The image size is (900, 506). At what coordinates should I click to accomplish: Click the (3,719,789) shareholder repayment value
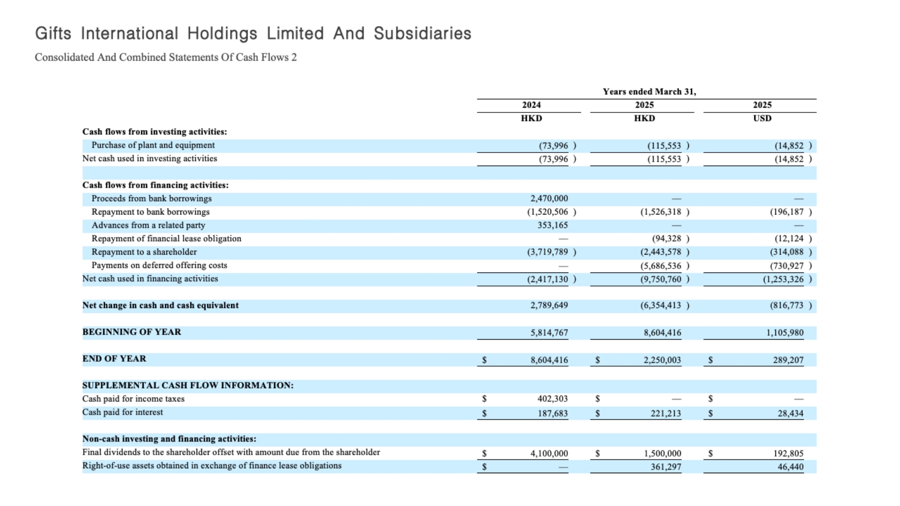click(x=552, y=252)
